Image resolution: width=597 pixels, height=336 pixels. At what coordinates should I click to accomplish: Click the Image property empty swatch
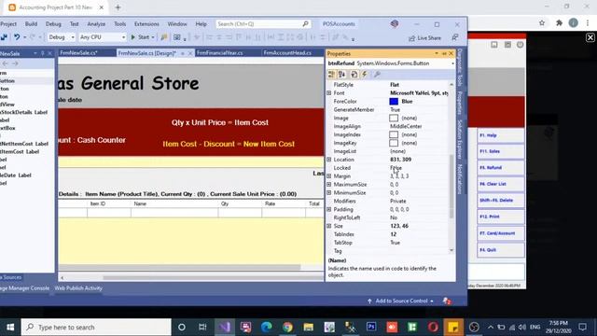click(x=394, y=119)
